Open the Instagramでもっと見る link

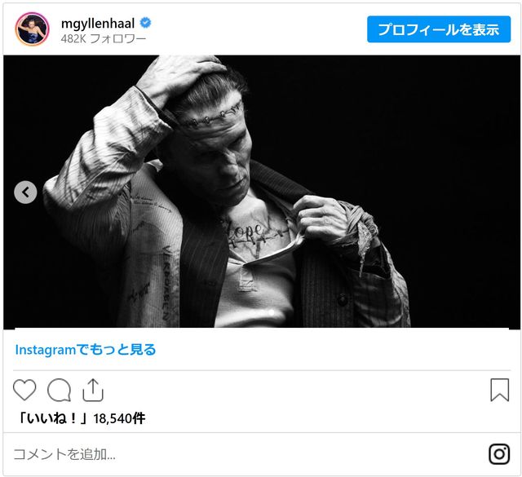(86, 350)
